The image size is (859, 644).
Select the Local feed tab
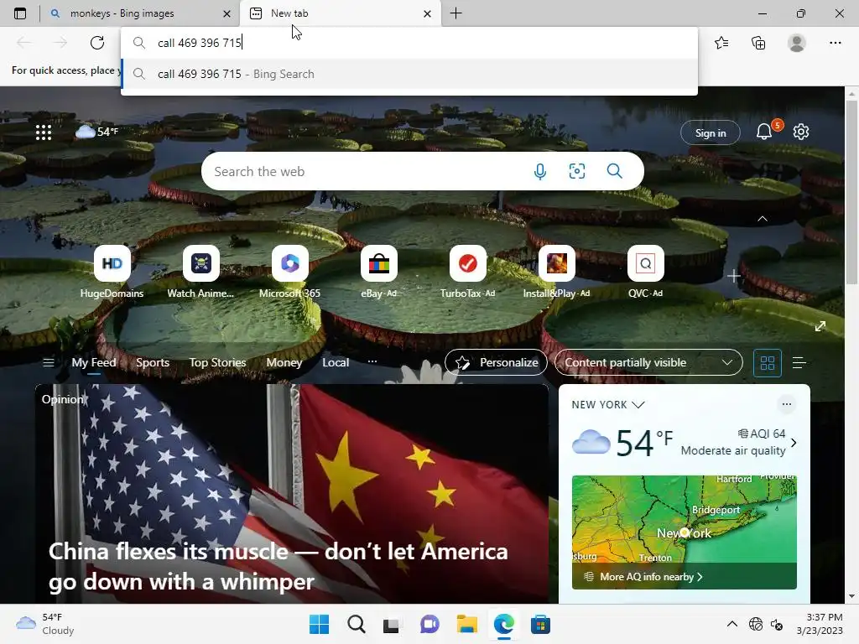pyautogui.click(x=336, y=362)
